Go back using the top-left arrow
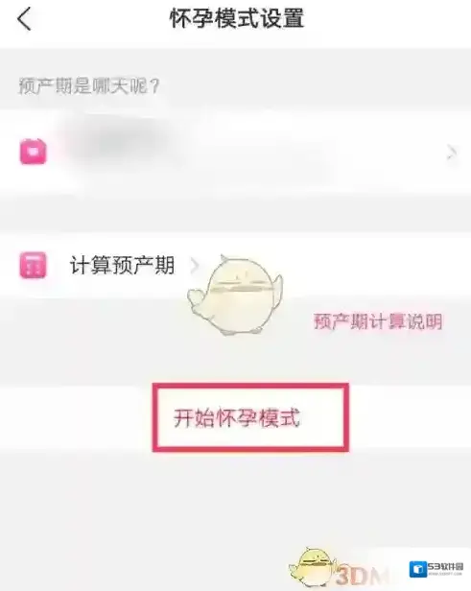Image resolution: width=471 pixels, height=591 pixels. (25, 19)
